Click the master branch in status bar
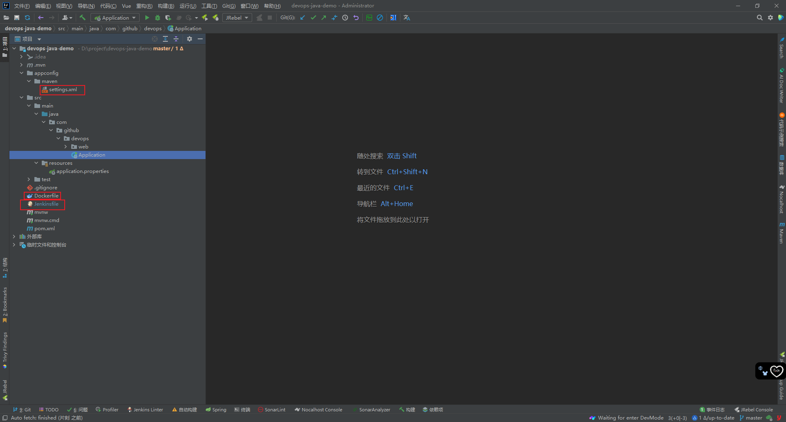Image resolution: width=786 pixels, height=422 pixels. click(751, 418)
